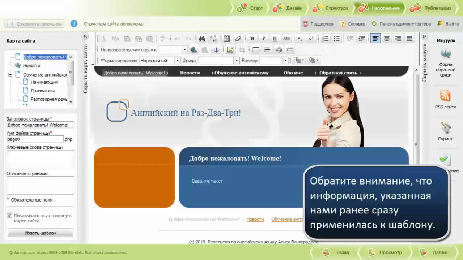Click the Далее next button
463x260 pixels.
coord(434,252)
